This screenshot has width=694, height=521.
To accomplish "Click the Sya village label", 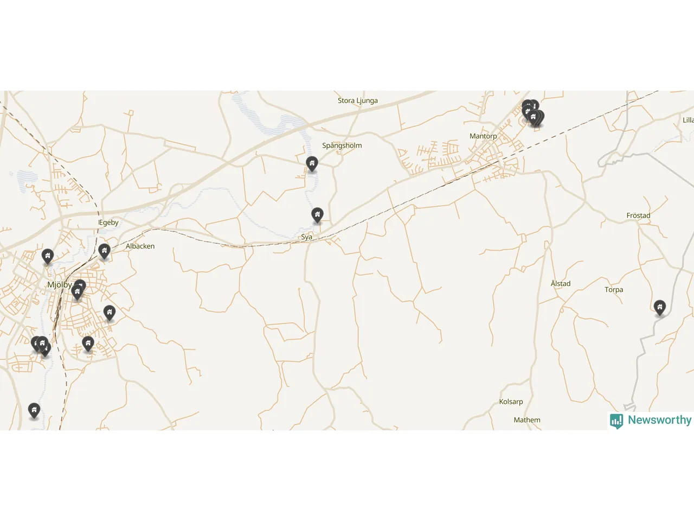I will click(307, 237).
